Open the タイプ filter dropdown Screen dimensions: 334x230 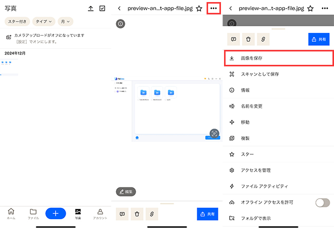pyautogui.click(x=44, y=22)
